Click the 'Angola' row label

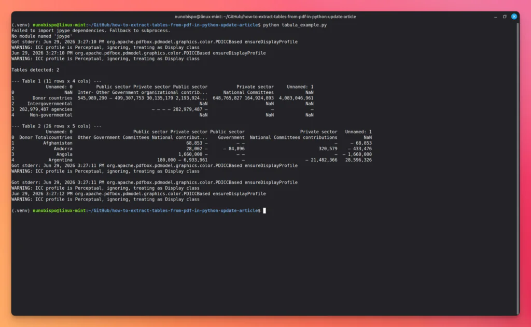(64, 154)
